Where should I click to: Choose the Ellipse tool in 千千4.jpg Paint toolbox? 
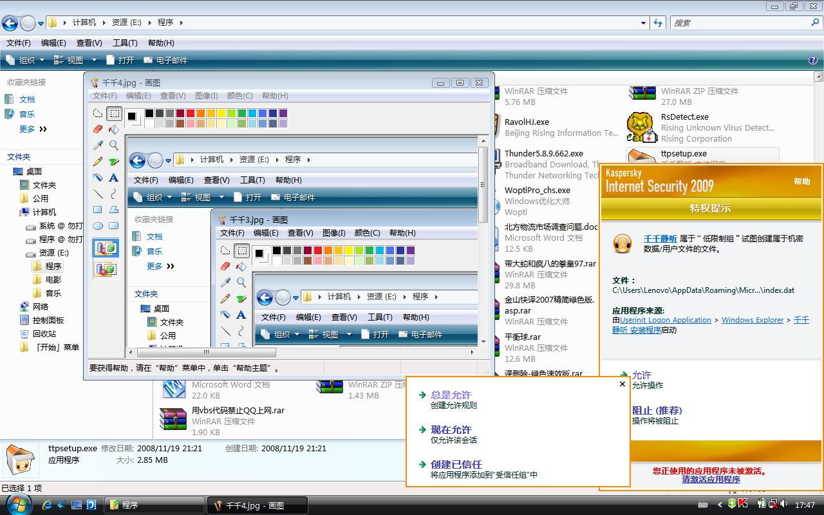(x=98, y=226)
